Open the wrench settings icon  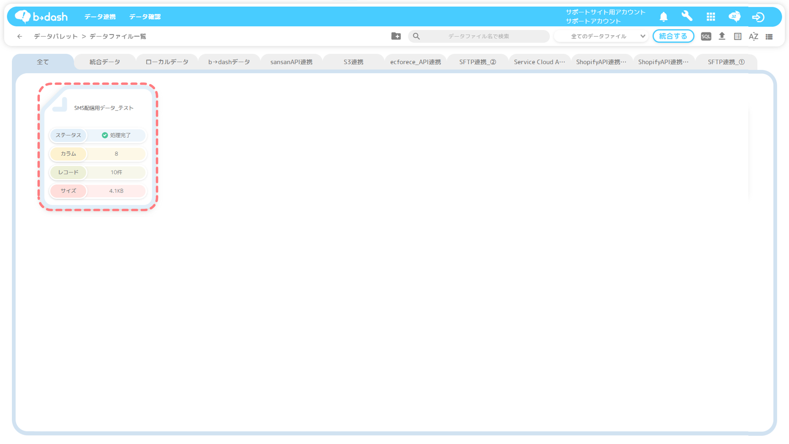coord(687,16)
